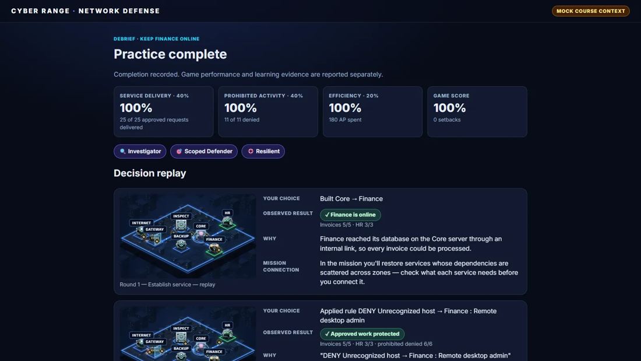This screenshot has height=361, width=641.
Task: Click the MISSION CONNECTION label
Action: tap(281, 267)
